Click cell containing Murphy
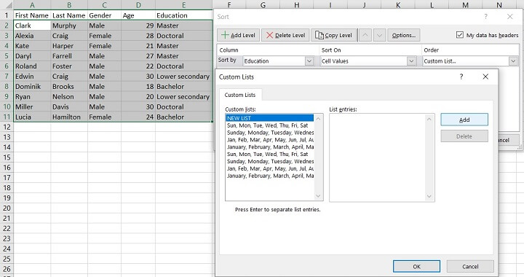Screen dimensions: 524x277 point(69,26)
